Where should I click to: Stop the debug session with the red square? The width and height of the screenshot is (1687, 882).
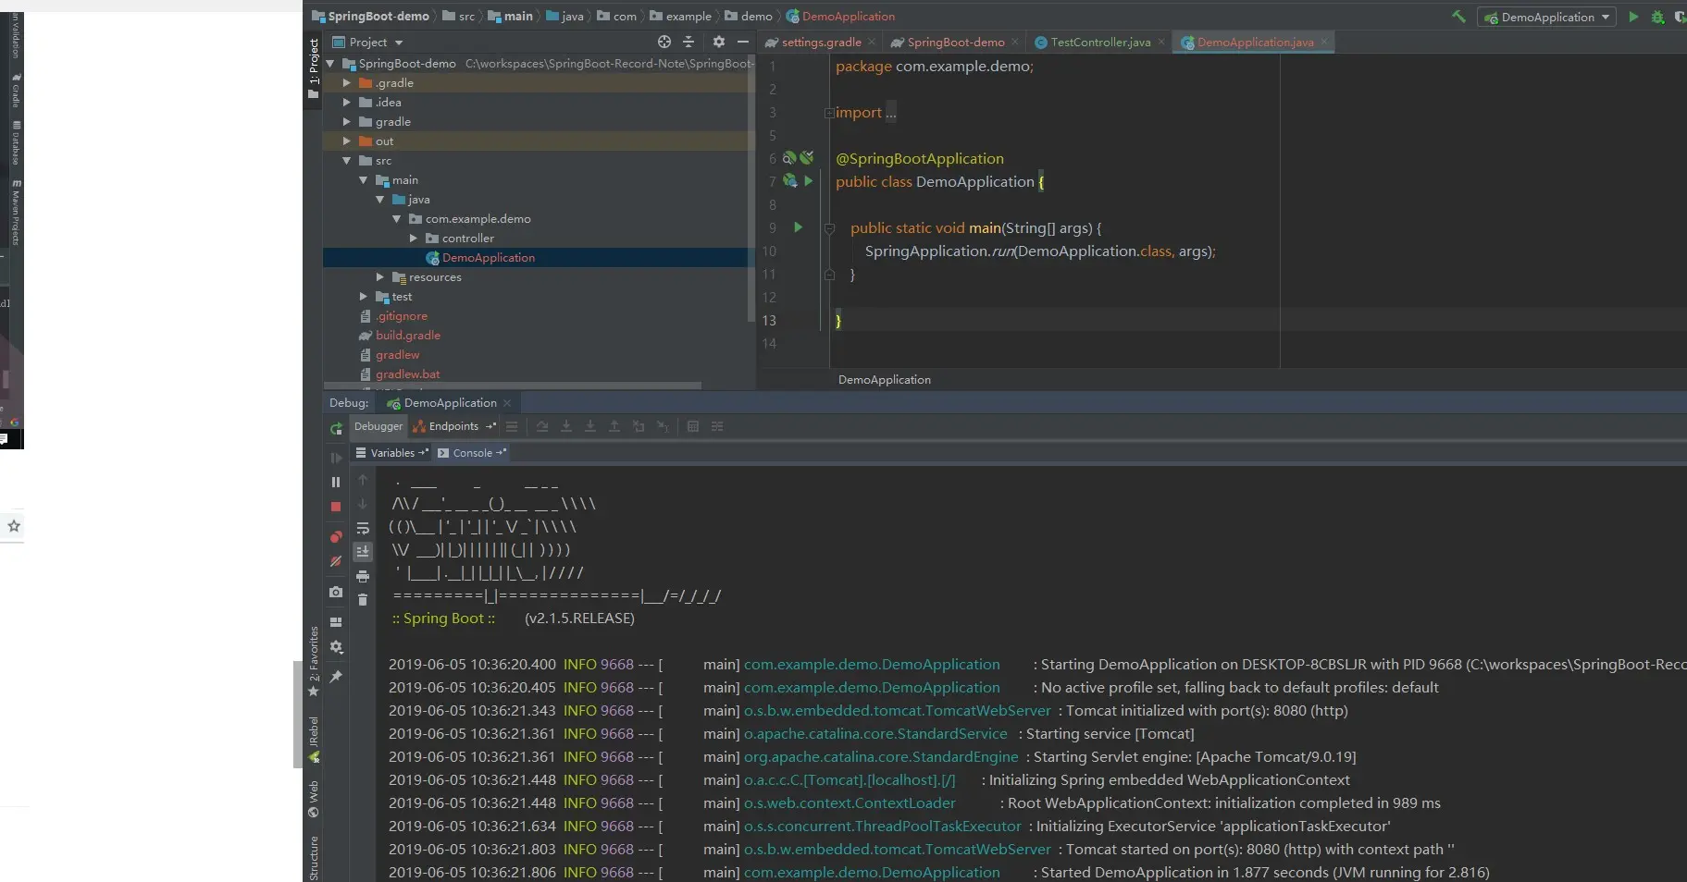coord(336,507)
